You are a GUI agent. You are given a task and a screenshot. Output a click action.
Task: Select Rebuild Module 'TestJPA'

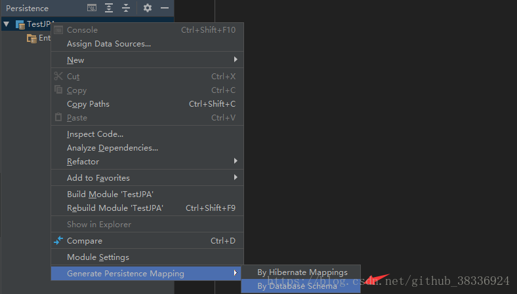[148, 208]
